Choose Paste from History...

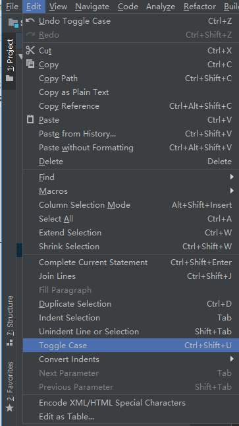[131, 134]
